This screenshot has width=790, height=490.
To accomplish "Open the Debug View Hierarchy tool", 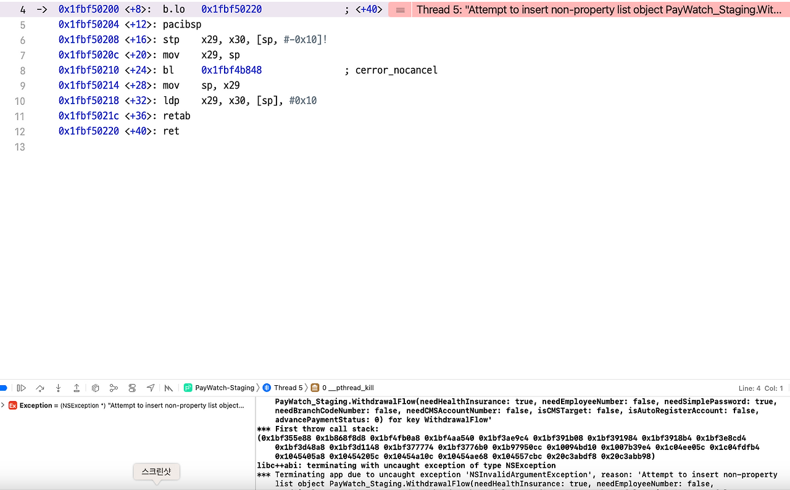I will pos(96,388).
